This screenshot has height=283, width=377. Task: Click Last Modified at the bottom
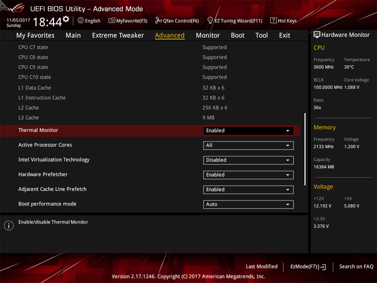point(262,266)
